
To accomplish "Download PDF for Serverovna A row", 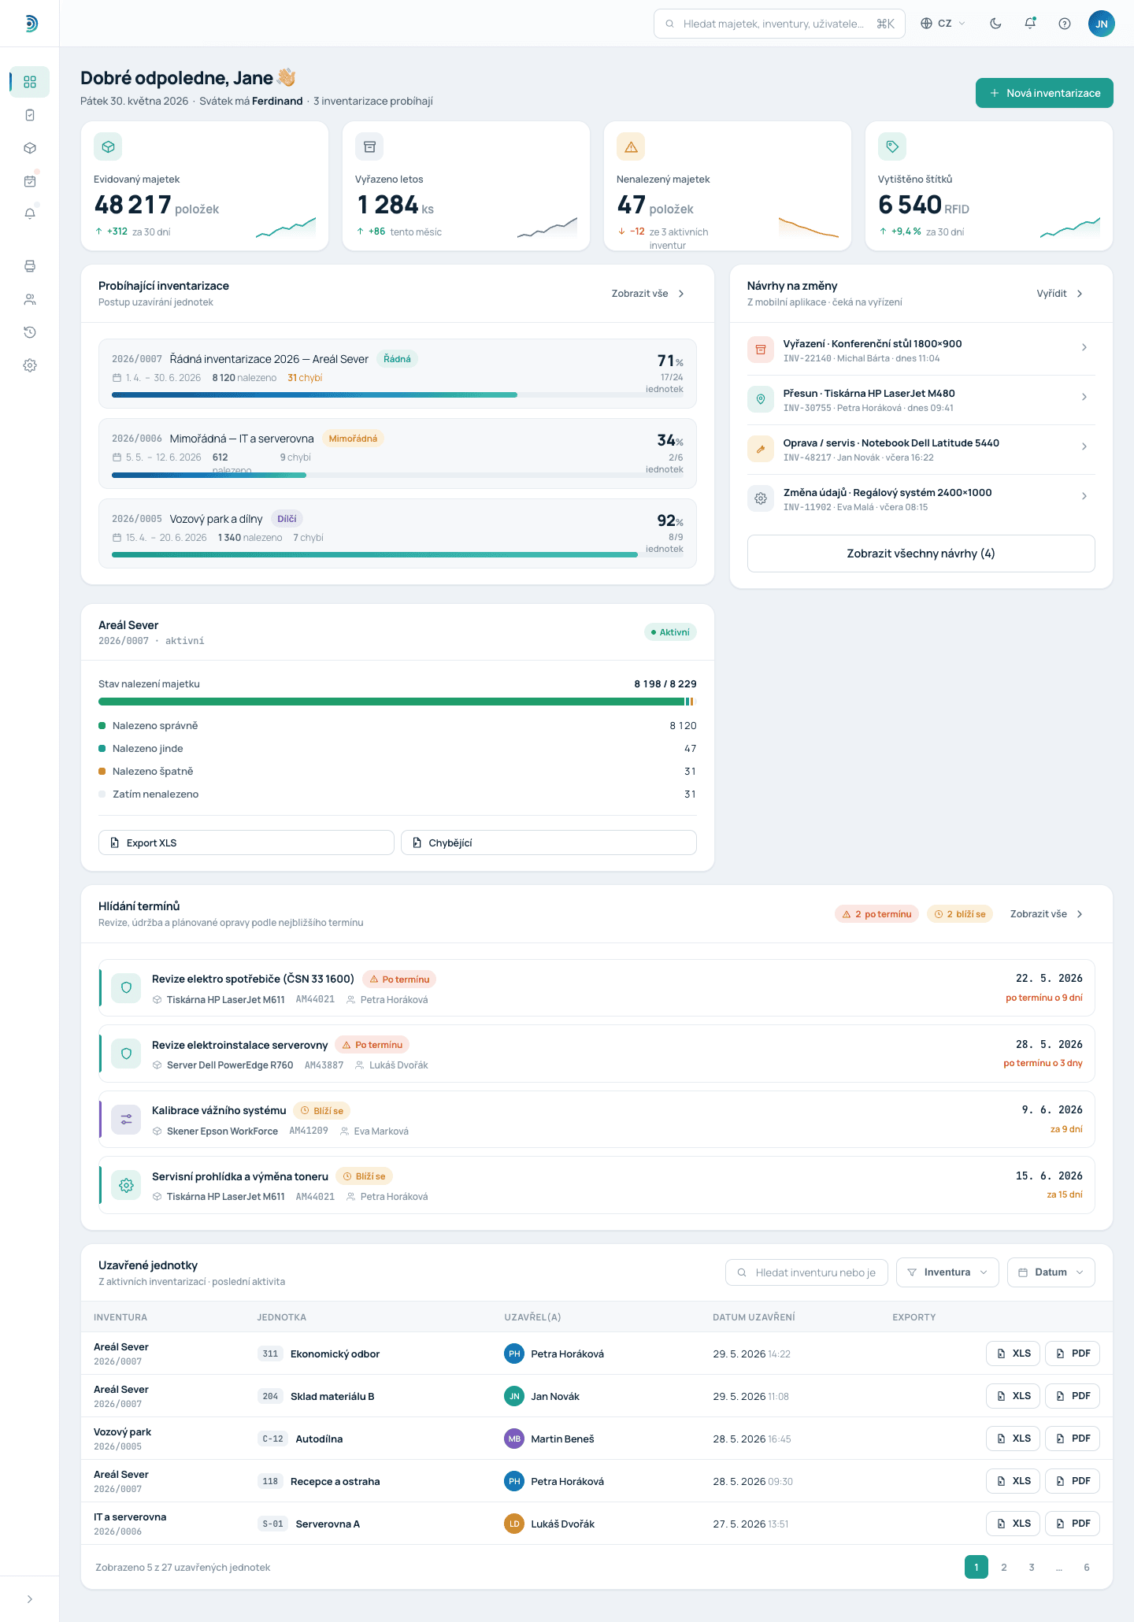I will click(1073, 1524).
